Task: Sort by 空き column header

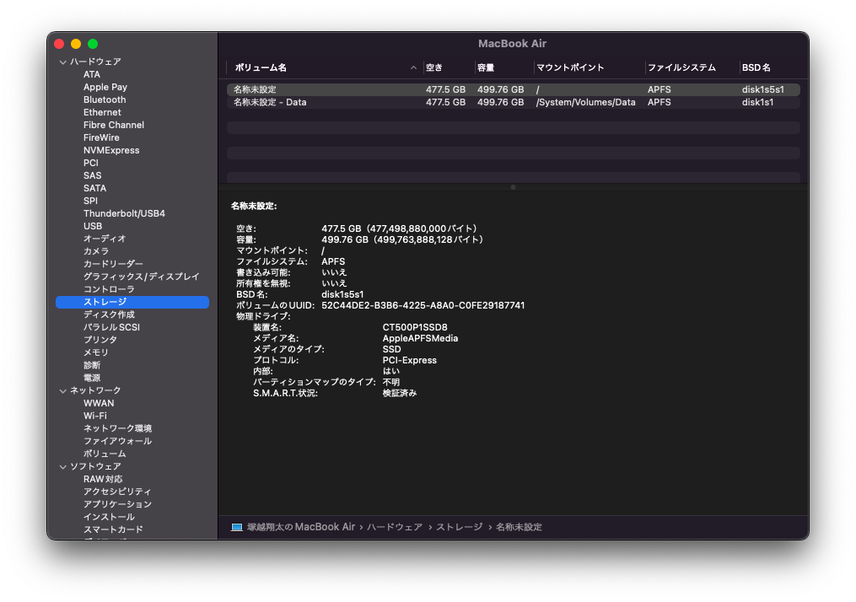Action: point(434,67)
